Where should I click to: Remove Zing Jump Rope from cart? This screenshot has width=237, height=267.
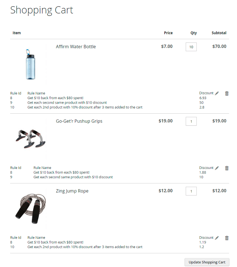pyautogui.click(x=227, y=238)
